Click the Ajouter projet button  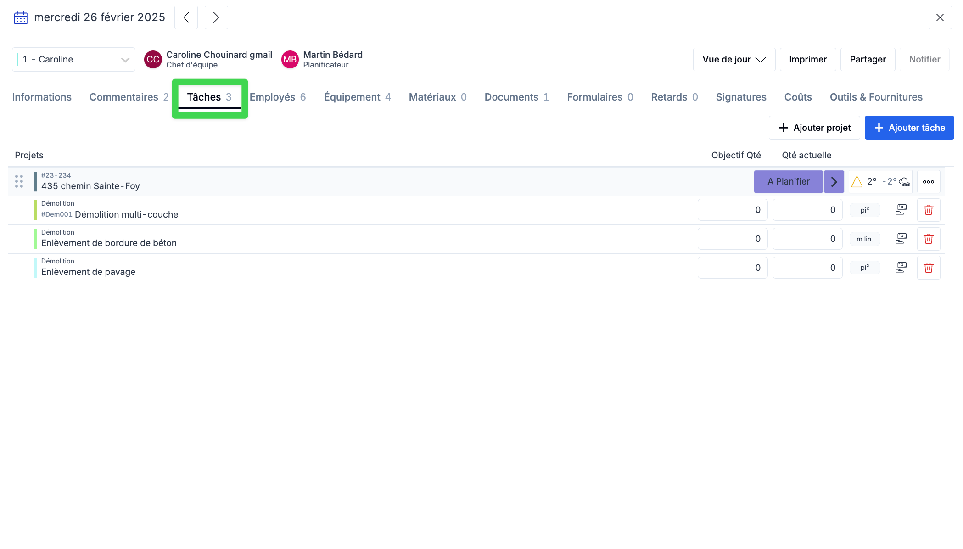814,128
